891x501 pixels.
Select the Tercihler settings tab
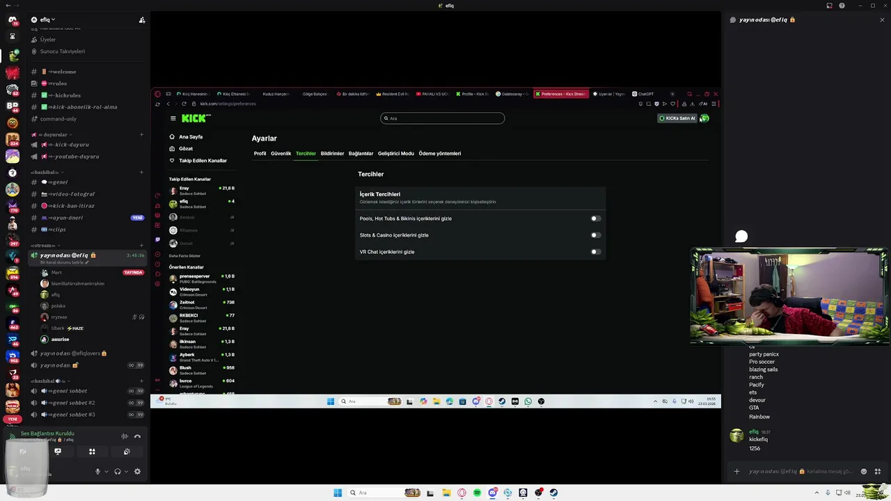306,153
